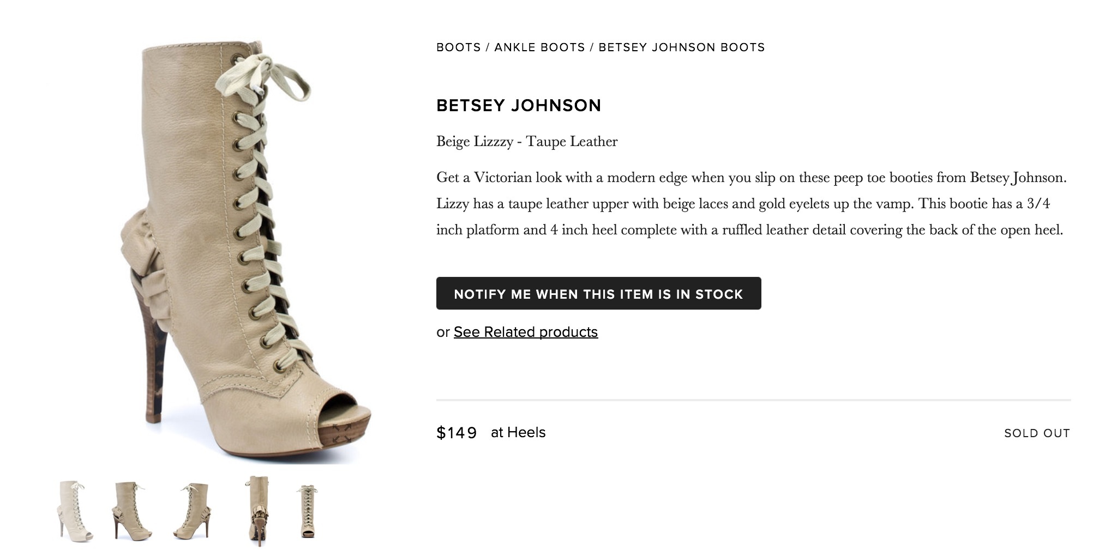Select the side-view thumbnail with toe pointing right
Screen dimensions: 1117x550
133,511
